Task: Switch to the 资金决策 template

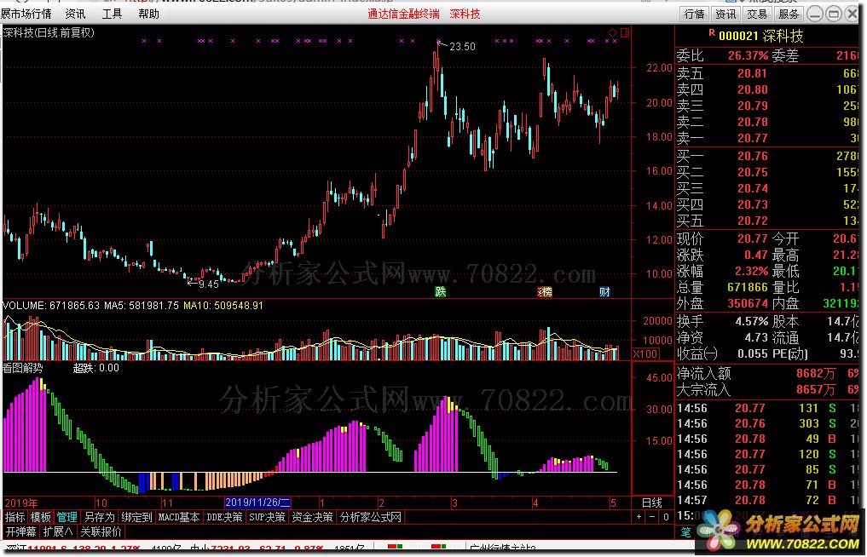Action: click(312, 517)
